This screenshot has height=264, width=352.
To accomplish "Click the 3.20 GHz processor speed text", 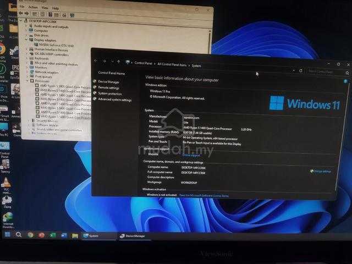I will click(246, 130).
